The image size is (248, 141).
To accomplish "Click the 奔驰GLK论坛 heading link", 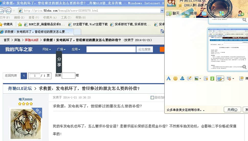I will tap(20, 88).
